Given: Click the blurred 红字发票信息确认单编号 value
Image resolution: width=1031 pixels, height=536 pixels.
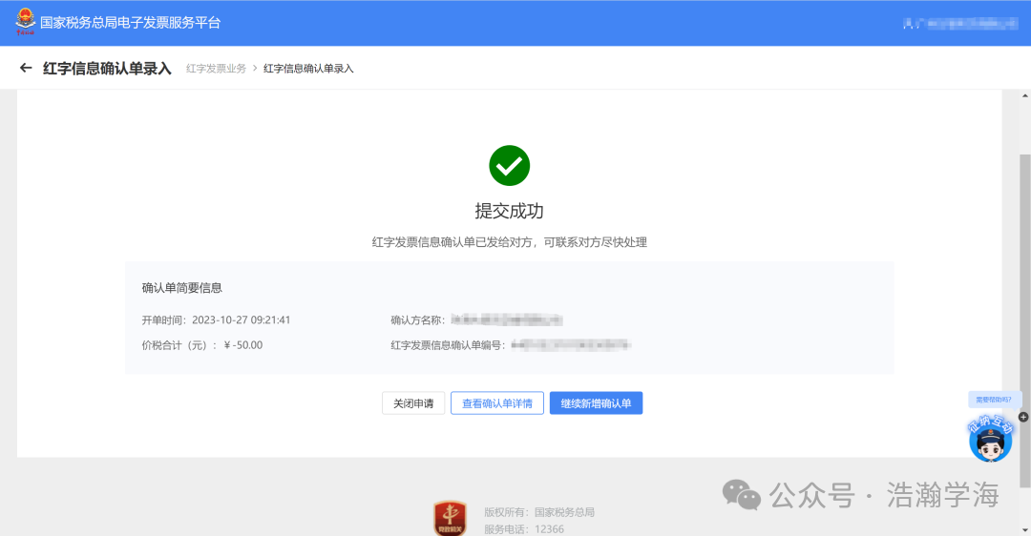Looking at the screenshot, I should [x=570, y=344].
